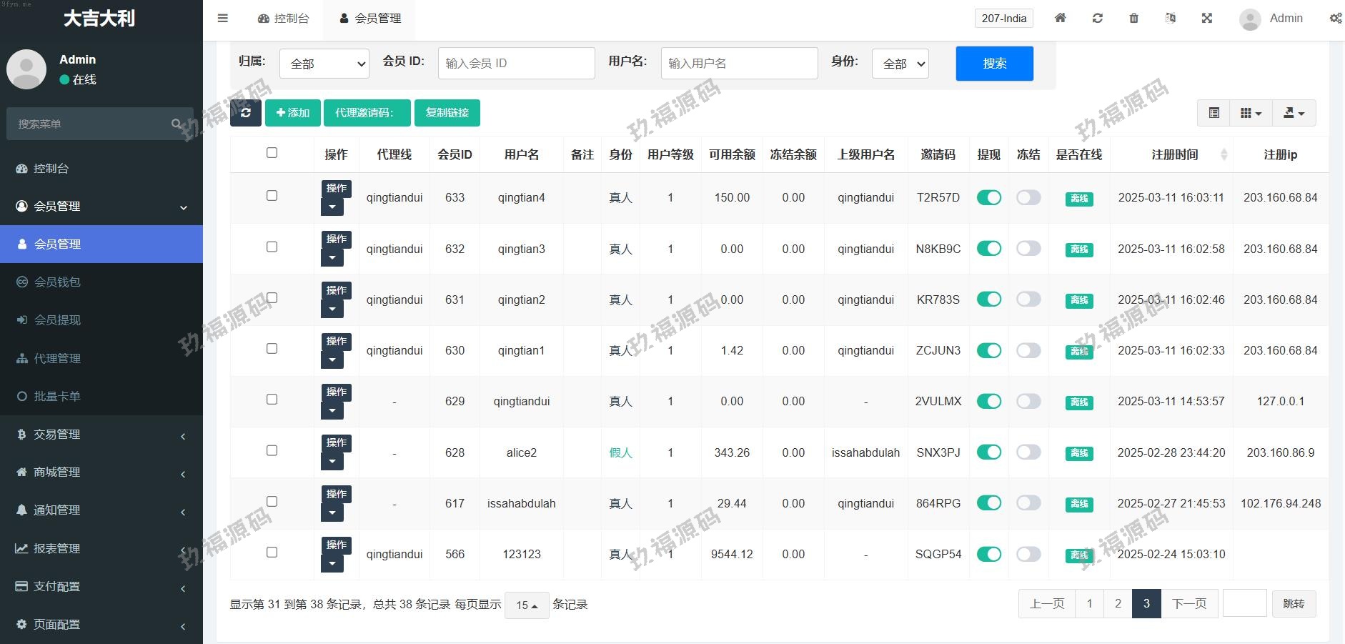Open the export data icon dropdown
Viewport: 1345px width, 644px height.
pos(1294,113)
